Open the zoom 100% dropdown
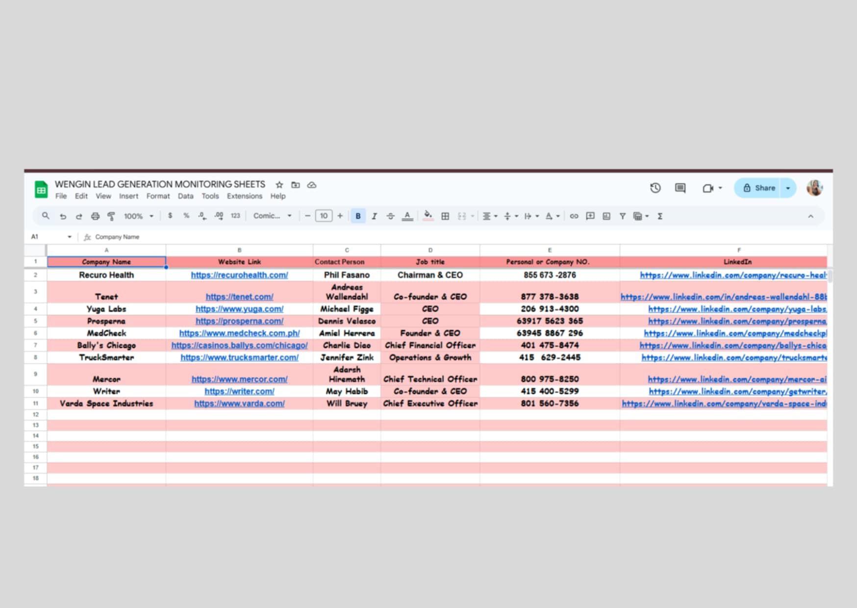Viewport: 857px width, 608px height. (x=138, y=216)
